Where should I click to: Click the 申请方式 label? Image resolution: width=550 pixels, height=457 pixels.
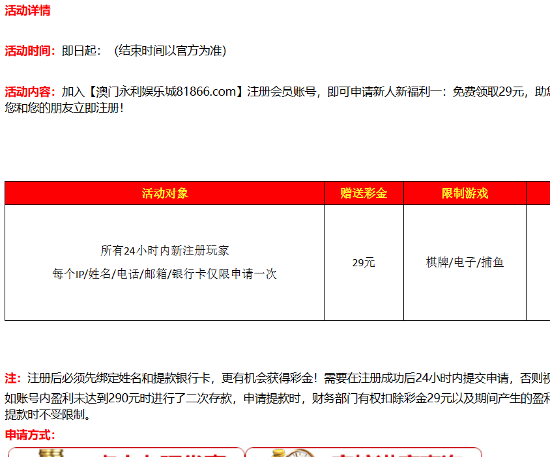coord(30,435)
